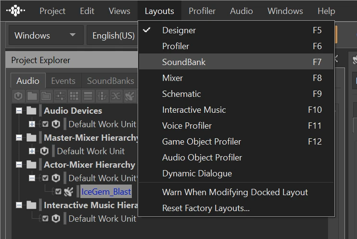Click the IceGem_Blast sound icon
Viewport: 357px width, 239px height.
[x=68, y=191]
